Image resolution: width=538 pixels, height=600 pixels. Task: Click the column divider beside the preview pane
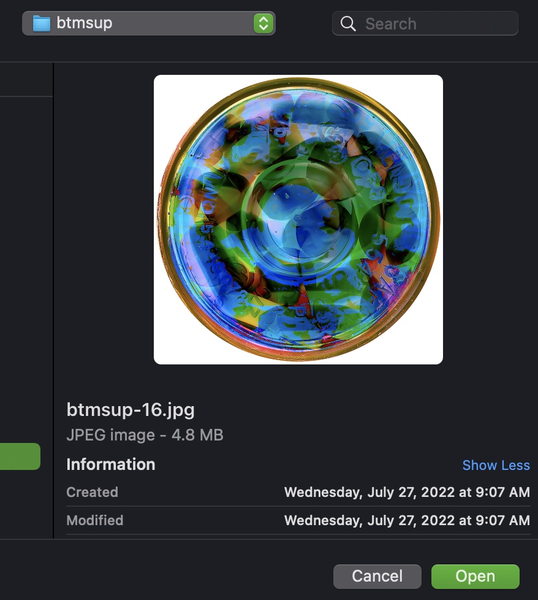53,301
